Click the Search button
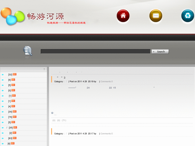The height and width of the screenshot is (146, 195). [x=160, y=51]
